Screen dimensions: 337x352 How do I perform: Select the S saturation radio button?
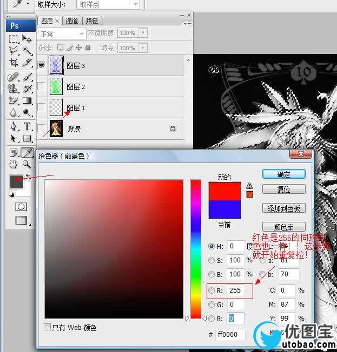[x=212, y=260]
